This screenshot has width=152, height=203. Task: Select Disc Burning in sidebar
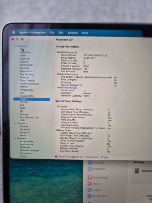point(26,74)
